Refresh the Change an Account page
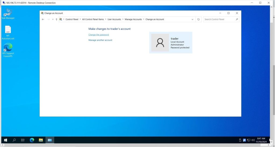275x147 pixels. point(198,20)
